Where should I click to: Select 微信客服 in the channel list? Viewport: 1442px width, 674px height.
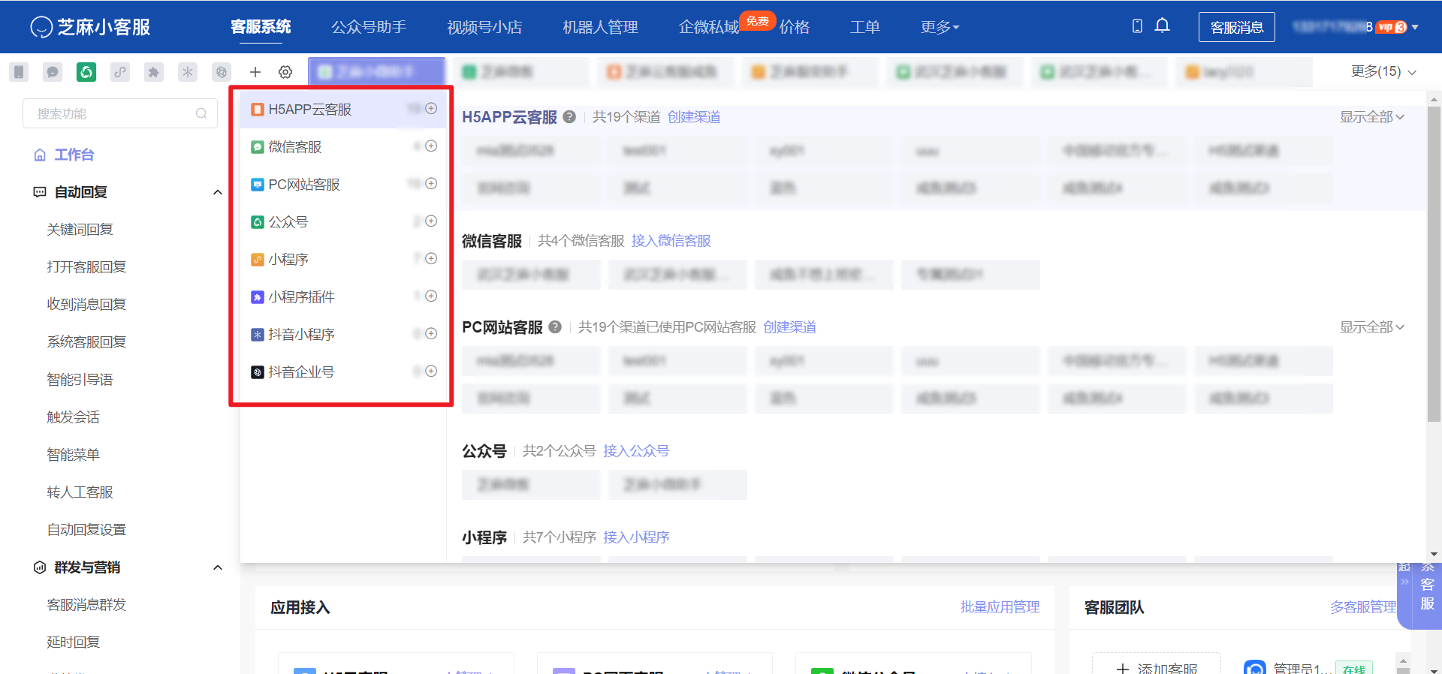point(344,146)
